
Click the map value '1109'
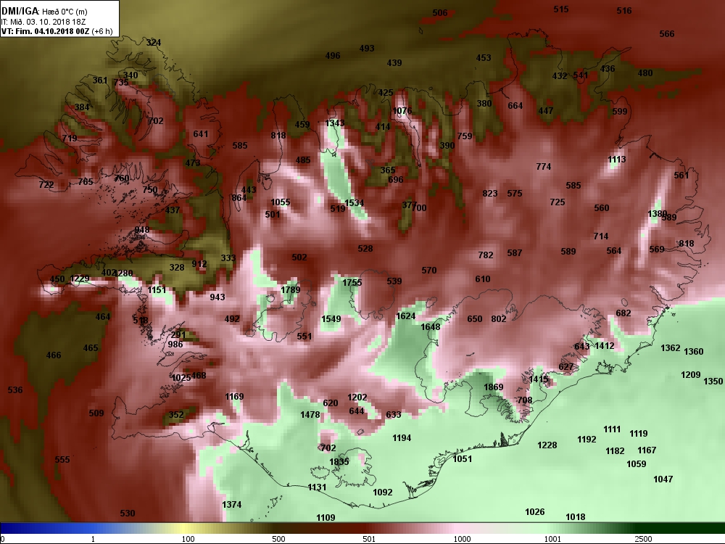pyautogui.click(x=326, y=518)
